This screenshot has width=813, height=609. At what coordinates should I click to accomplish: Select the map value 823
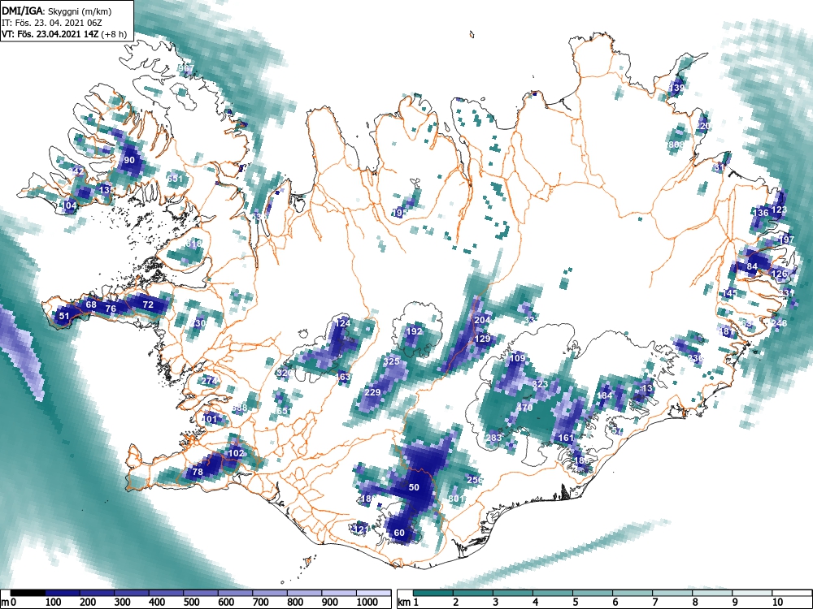pos(541,384)
